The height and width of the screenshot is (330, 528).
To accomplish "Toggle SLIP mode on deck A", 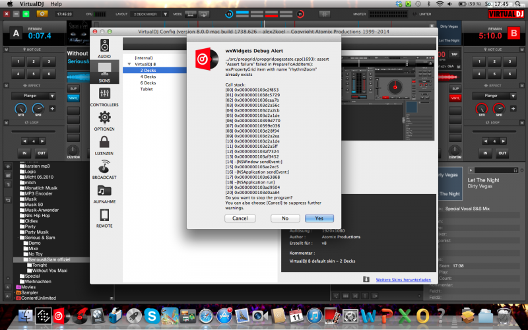I will [x=73, y=88].
